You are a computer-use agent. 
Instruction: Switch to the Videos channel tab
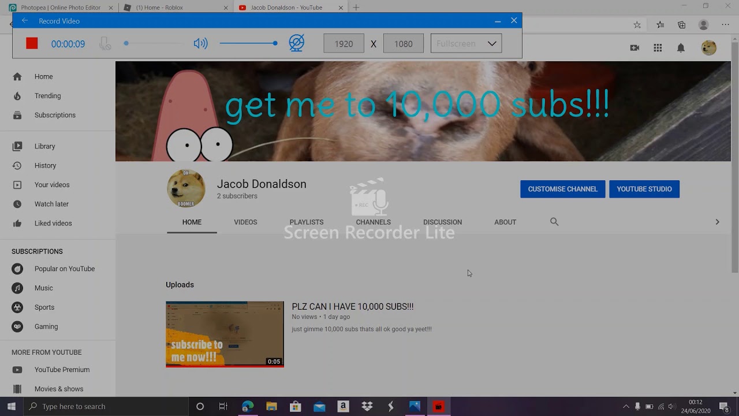245,222
